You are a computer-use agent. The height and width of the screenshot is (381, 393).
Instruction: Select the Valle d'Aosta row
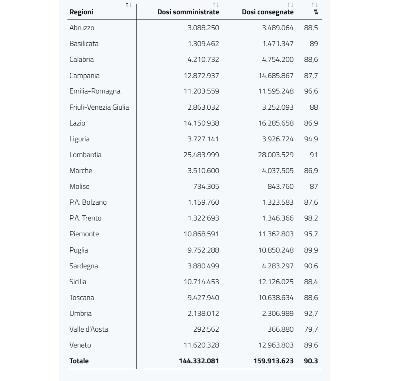(195, 329)
